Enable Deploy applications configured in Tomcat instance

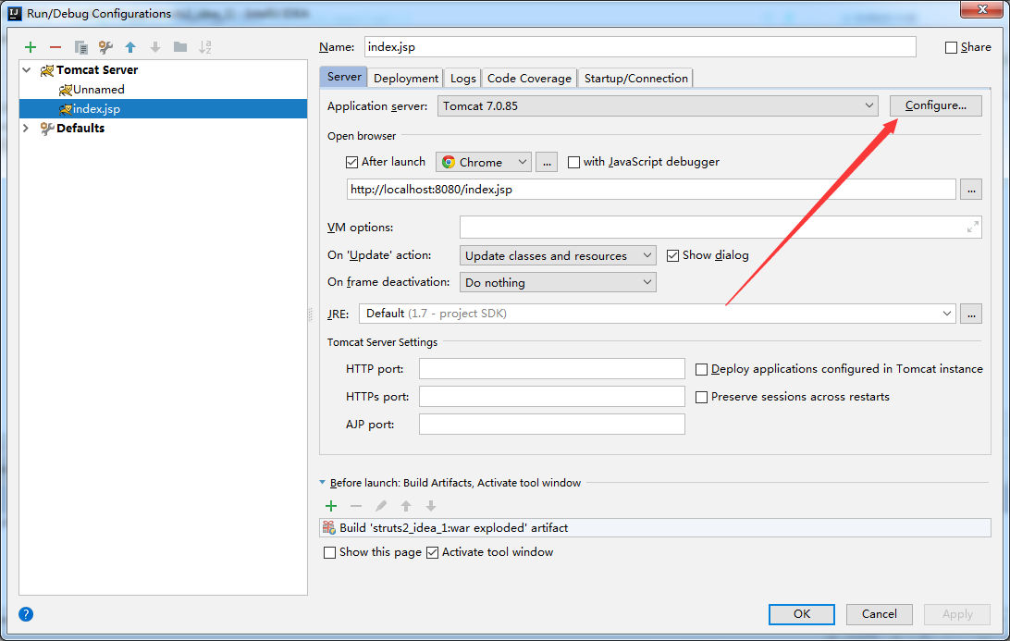pyautogui.click(x=701, y=370)
